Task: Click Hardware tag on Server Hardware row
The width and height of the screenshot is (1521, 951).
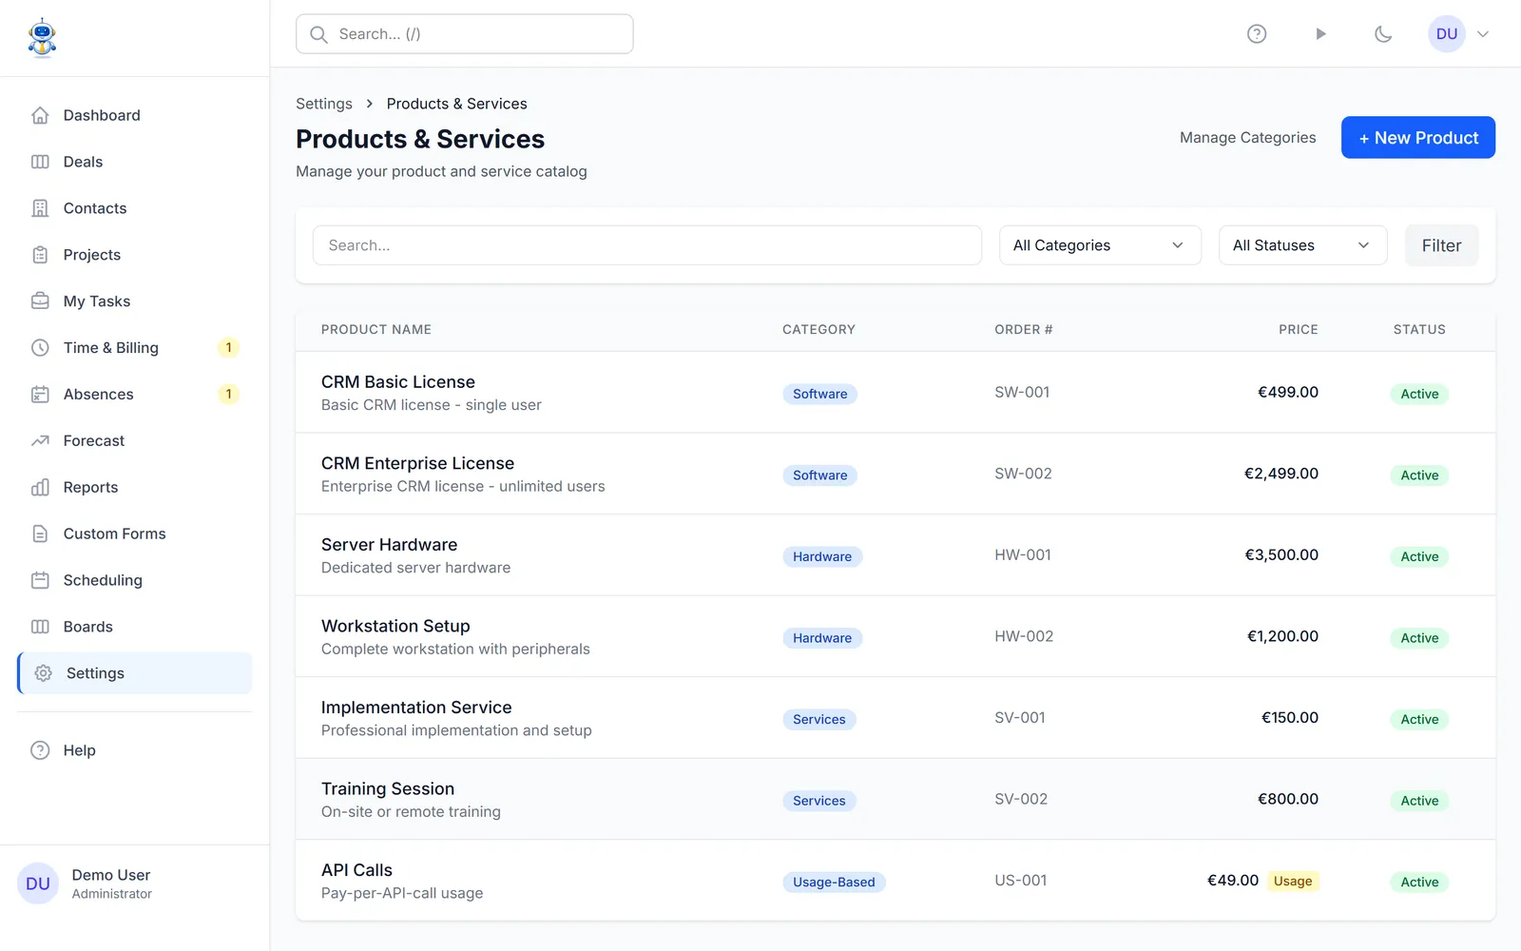Action: click(x=822, y=556)
